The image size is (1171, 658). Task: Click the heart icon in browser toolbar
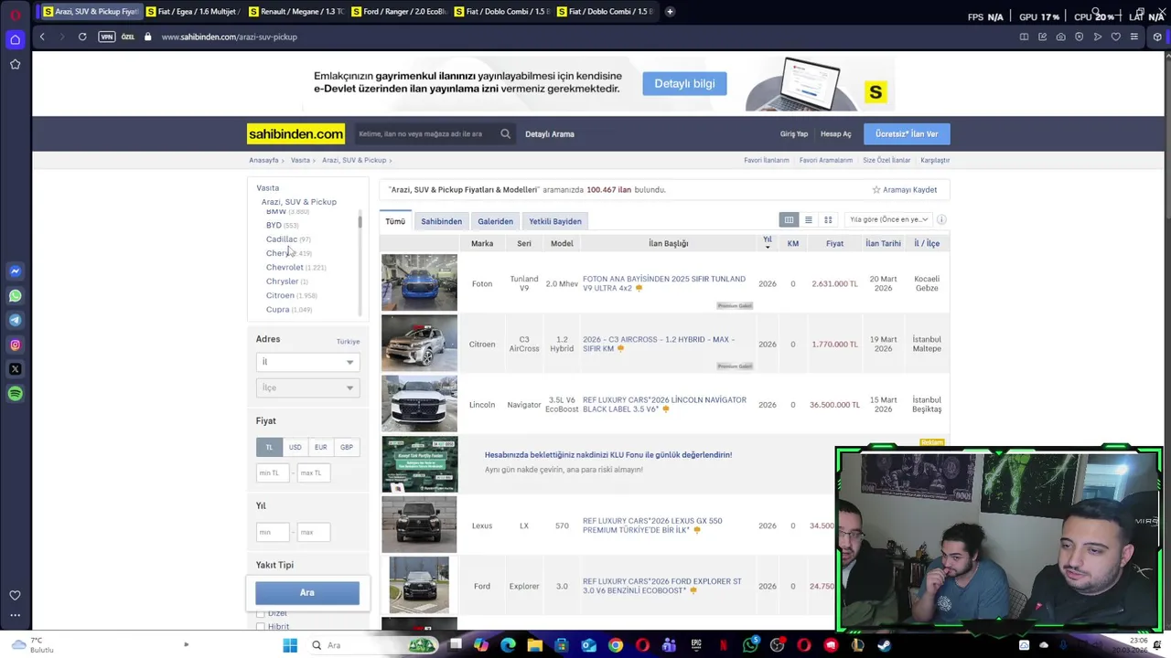[1115, 37]
